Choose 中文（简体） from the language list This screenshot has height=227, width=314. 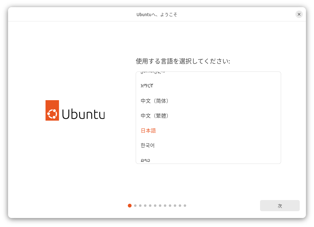(155, 101)
